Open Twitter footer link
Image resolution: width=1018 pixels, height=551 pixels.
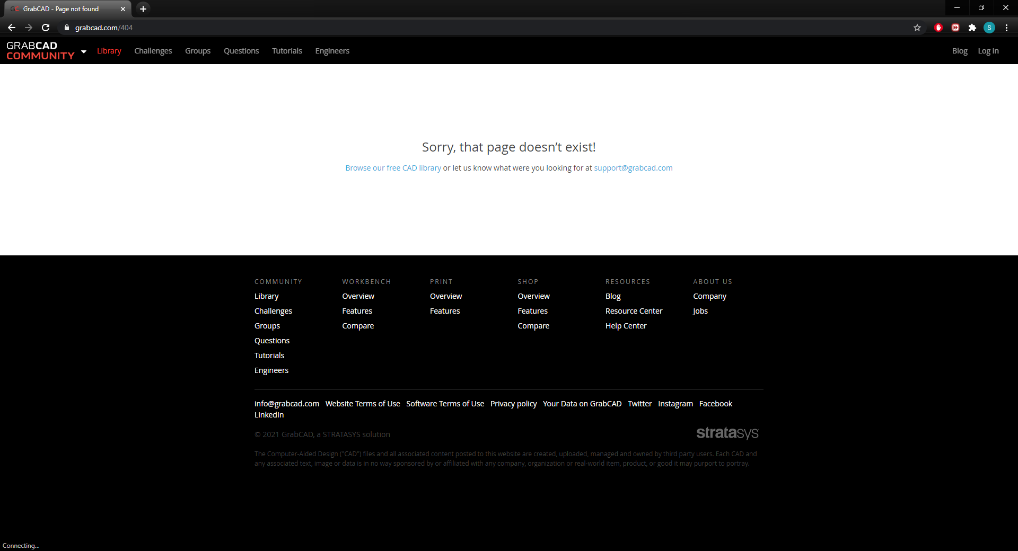coord(640,404)
